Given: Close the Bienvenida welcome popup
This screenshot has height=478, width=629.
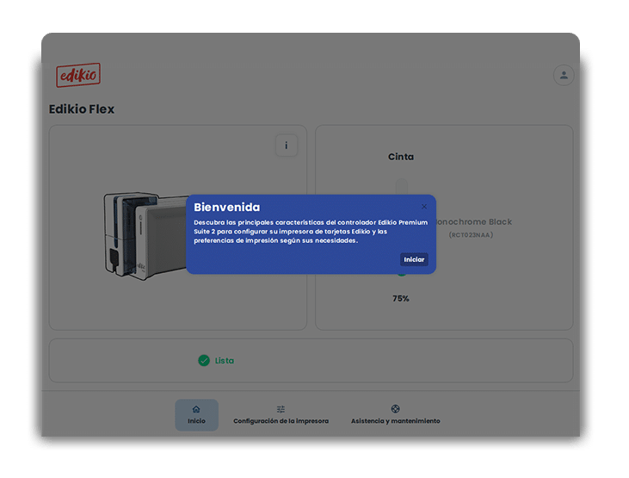Looking at the screenshot, I should [x=424, y=207].
